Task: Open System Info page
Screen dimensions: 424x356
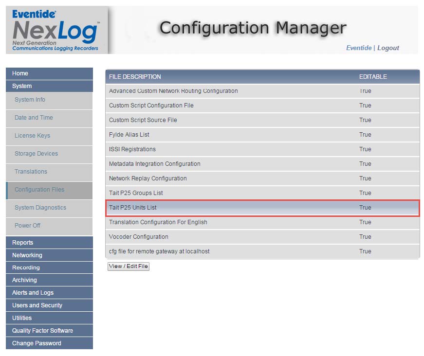Action: click(x=30, y=100)
